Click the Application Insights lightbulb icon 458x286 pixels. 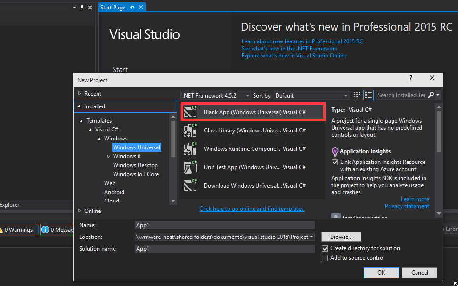(335, 152)
